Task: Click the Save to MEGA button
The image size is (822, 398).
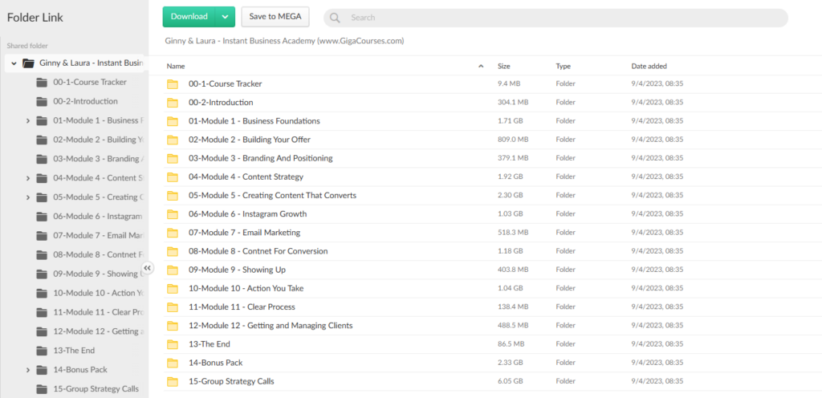Action: [275, 17]
